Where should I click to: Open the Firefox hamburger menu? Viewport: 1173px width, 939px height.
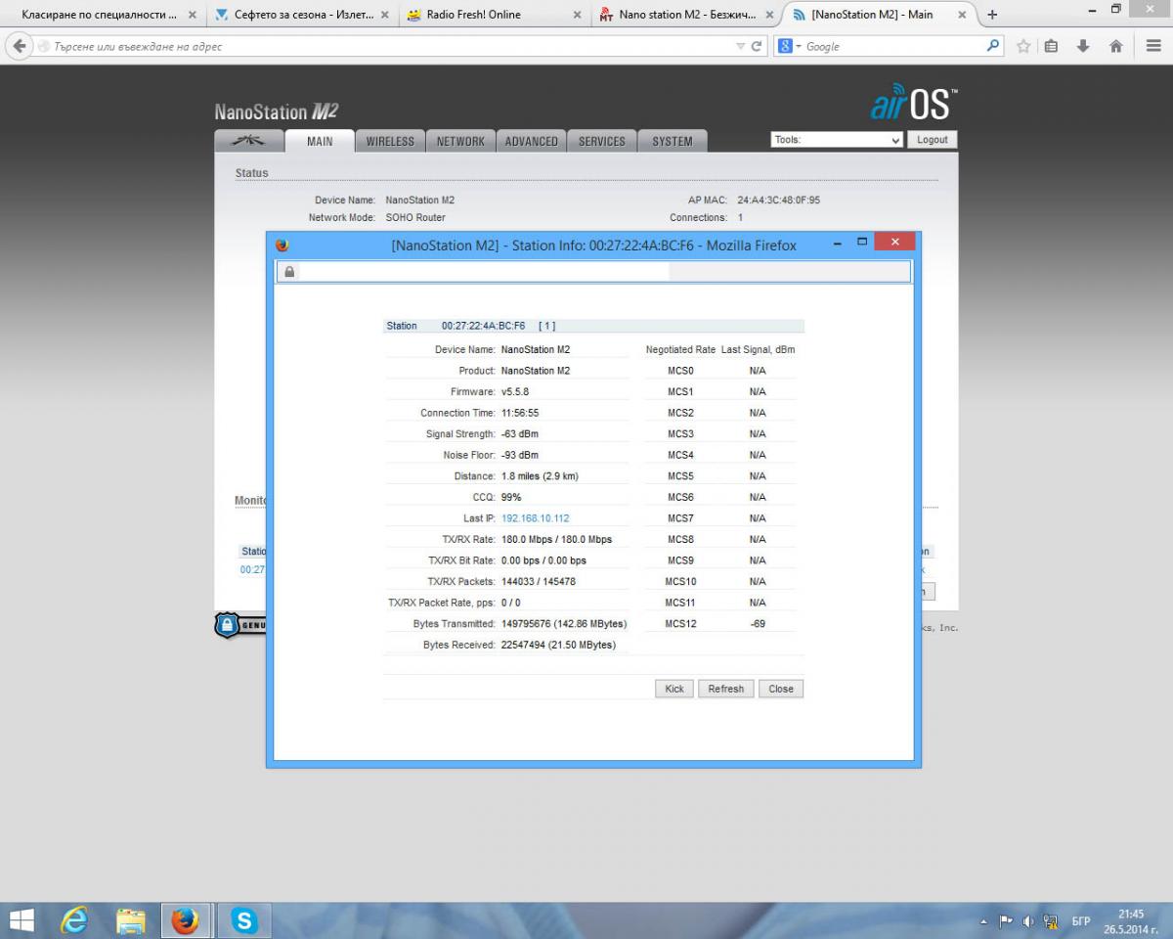1153,46
